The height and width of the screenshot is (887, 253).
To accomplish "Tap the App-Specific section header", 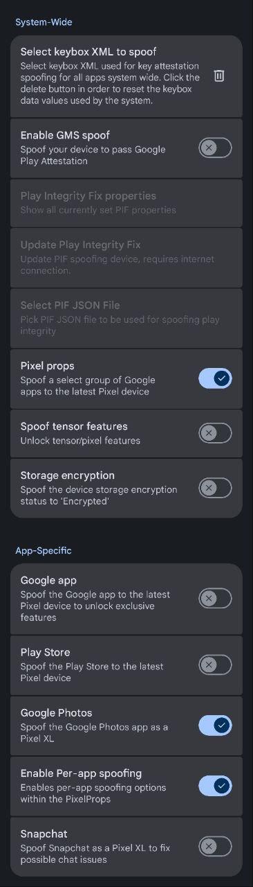I will click(44, 550).
